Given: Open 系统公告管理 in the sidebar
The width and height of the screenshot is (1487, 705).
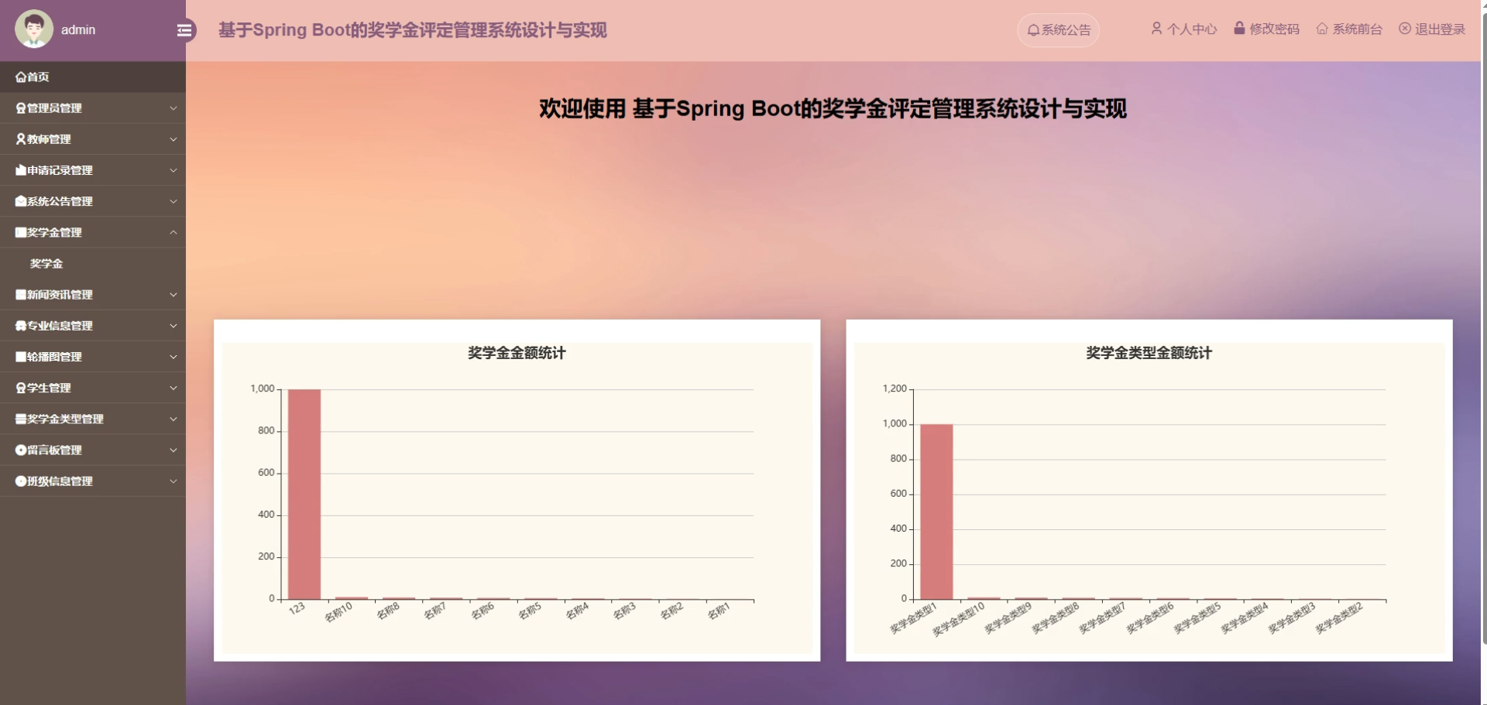Looking at the screenshot, I should [93, 201].
